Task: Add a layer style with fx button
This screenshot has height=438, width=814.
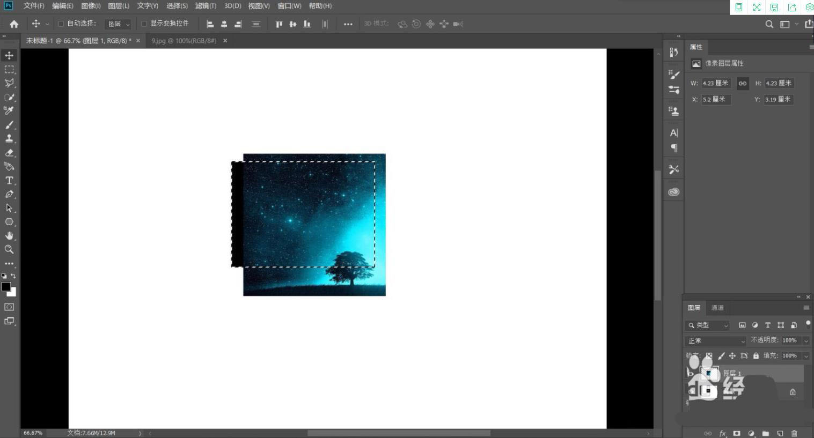Action: [x=723, y=433]
